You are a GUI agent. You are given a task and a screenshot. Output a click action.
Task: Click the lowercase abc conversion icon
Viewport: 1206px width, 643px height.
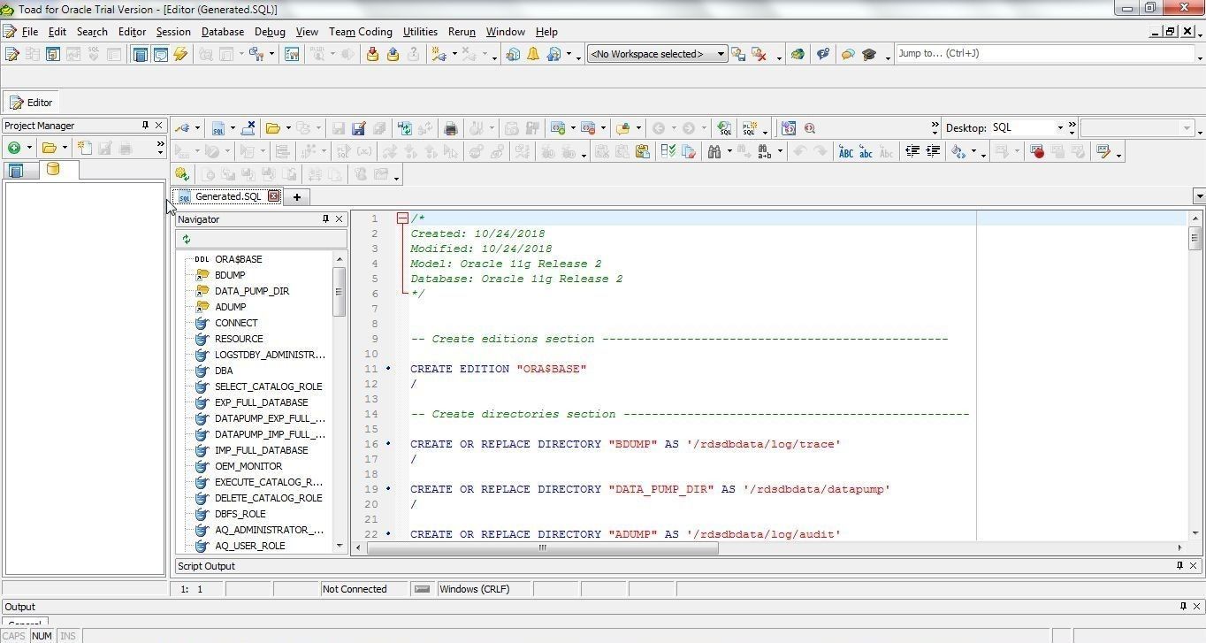pyautogui.click(x=866, y=152)
